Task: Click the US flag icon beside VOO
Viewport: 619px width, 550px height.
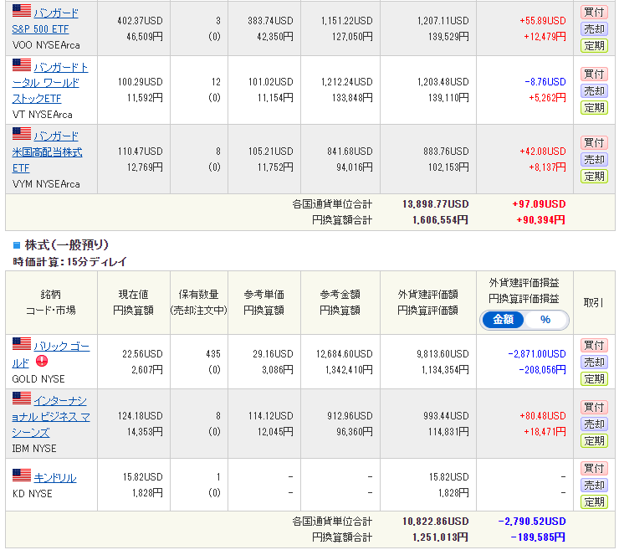Action: tap(21, 11)
